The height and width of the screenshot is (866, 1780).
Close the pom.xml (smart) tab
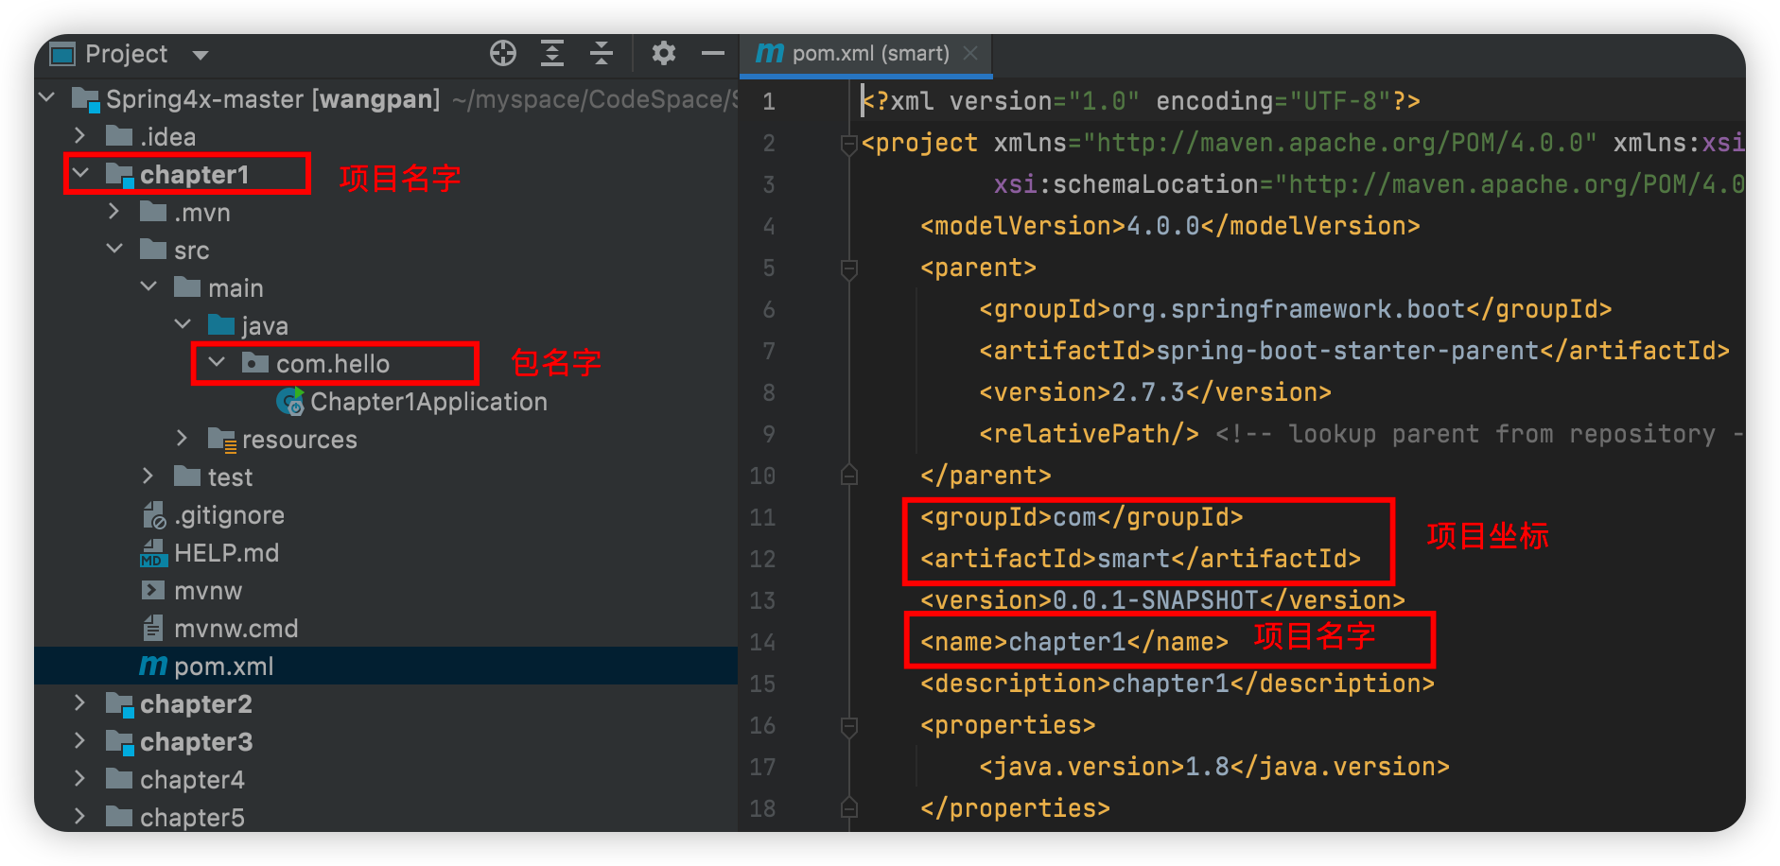tap(970, 53)
